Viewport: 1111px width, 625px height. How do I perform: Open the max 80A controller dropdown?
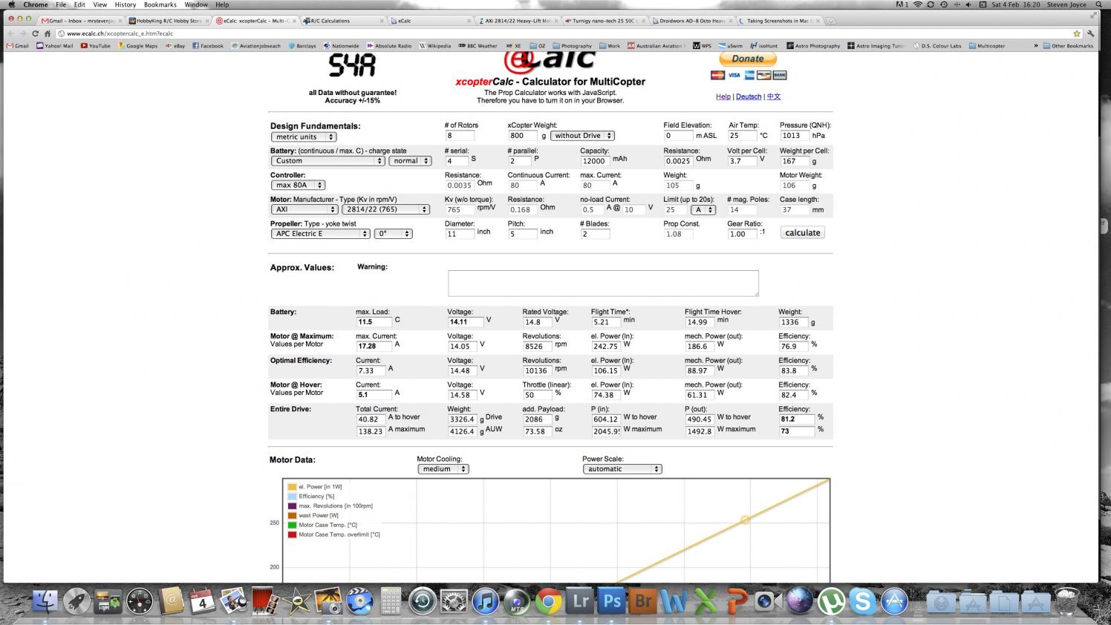click(298, 186)
